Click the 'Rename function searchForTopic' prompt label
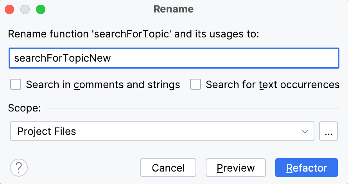This screenshot has height=184, width=348. (133, 34)
